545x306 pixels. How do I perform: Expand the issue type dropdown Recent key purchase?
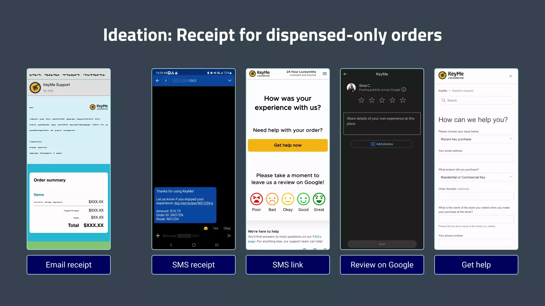tap(510, 139)
